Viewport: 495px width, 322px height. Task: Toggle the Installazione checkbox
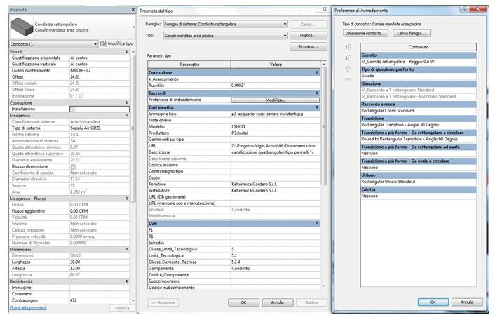click(74, 109)
